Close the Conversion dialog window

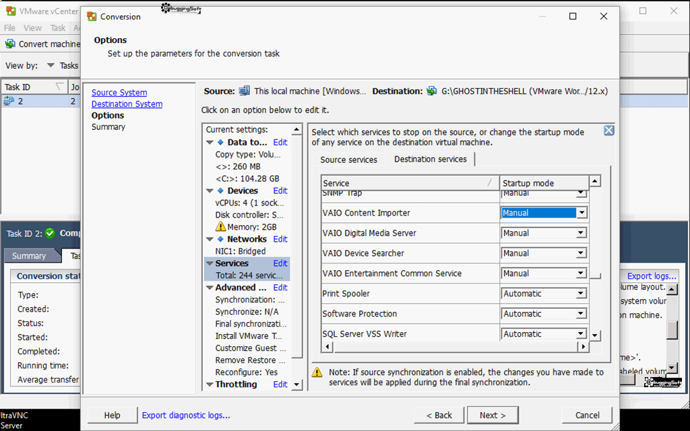pos(604,16)
